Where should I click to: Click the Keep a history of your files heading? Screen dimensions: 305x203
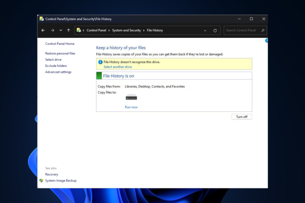(121, 47)
